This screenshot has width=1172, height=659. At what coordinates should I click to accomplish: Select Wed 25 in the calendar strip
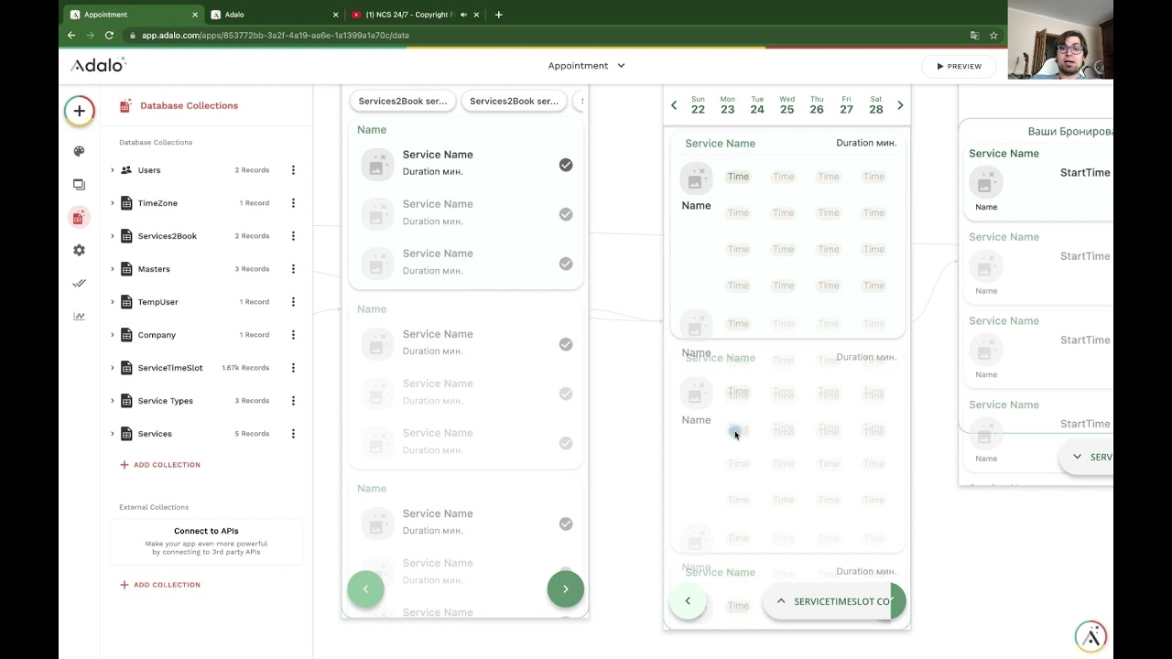787,105
